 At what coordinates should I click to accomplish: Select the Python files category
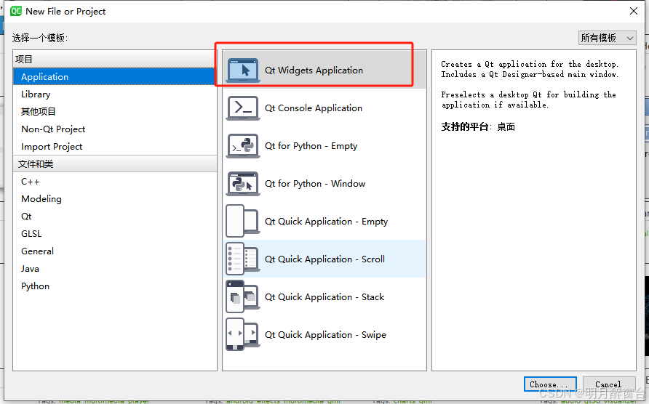click(x=115, y=286)
